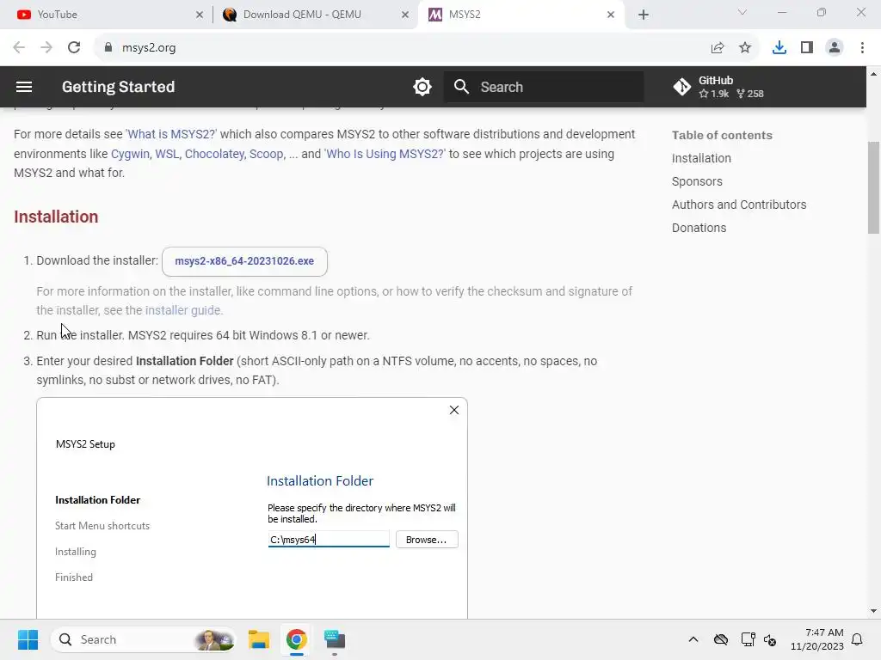View site info via the lock icon
Image resolution: width=881 pixels, height=660 pixels.
coord(108,48)
